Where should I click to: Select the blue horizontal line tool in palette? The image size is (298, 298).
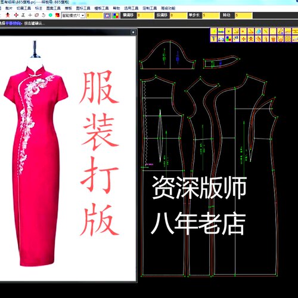[x=221, y=31]
